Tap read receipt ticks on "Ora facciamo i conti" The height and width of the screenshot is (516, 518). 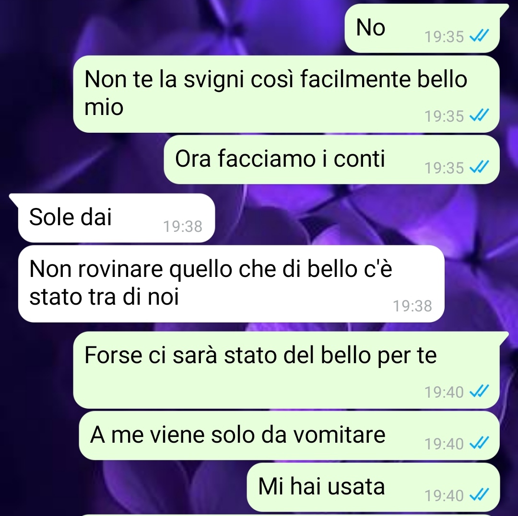(479, 167)
